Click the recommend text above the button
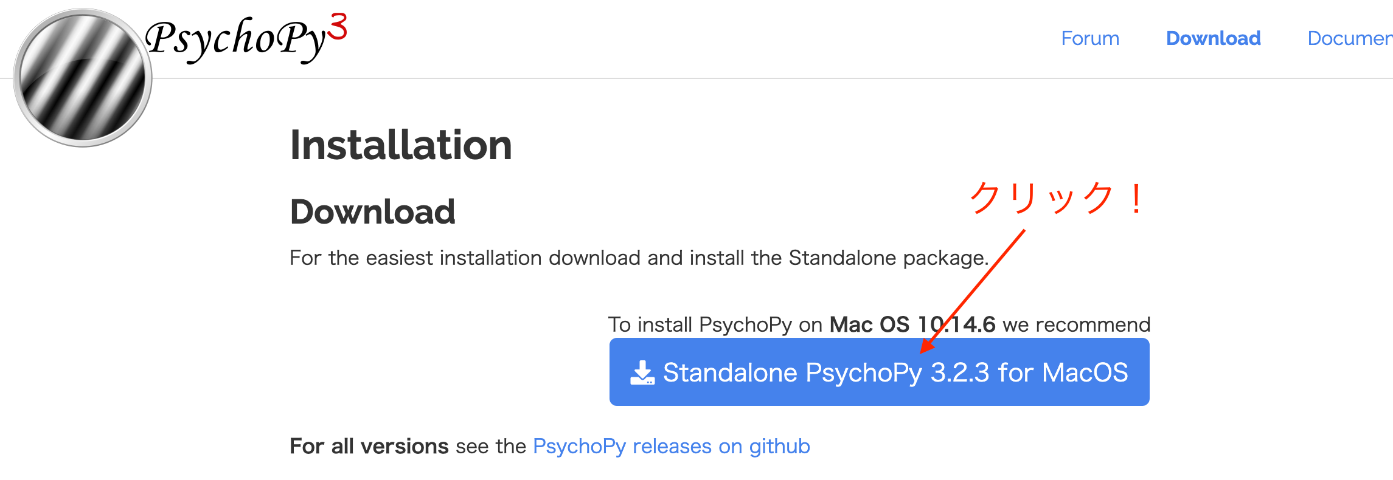Image resolution: width=1393 pixels, height=480 pixels. (1077, 324)
